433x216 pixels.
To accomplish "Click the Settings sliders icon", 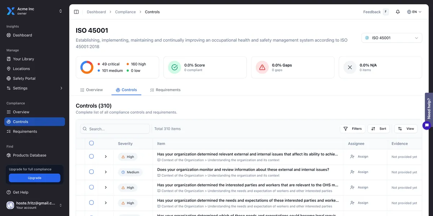I will (x=9, y=88).
